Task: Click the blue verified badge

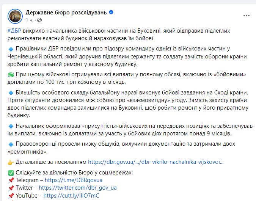Action: coord(111,12)
